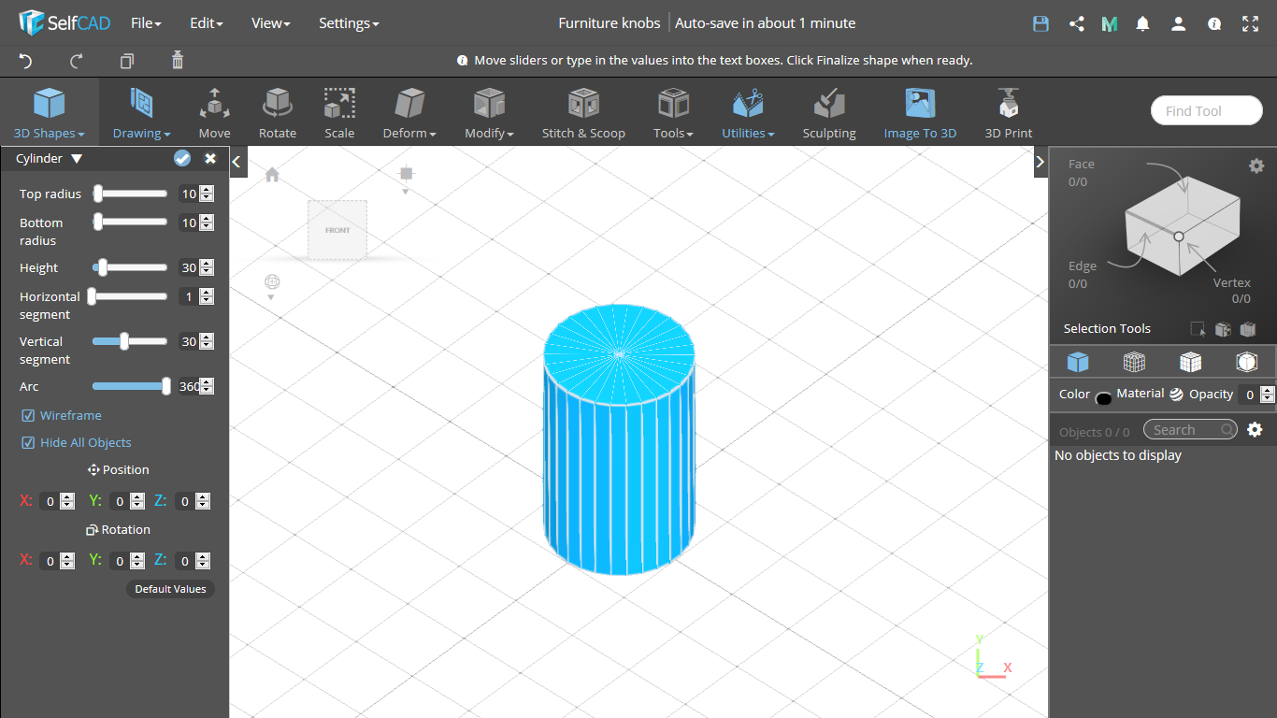The image size is (1277, 718).
Task: Open the Tools menu in the toolbar
Action: point(673,113)
